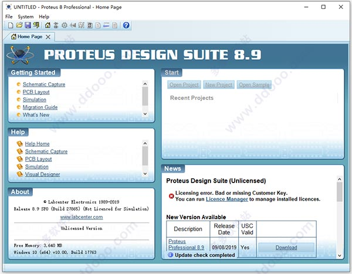352x274 pixels.
Task: Click the book icon beside Visual Designer
Action: point(20,174)
